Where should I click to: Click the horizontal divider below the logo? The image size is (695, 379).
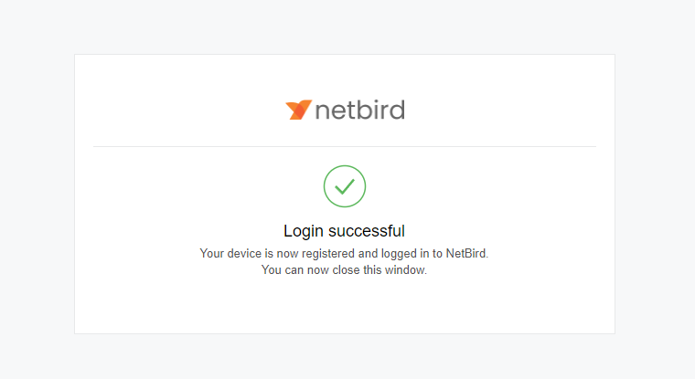(x=344, y=146)
